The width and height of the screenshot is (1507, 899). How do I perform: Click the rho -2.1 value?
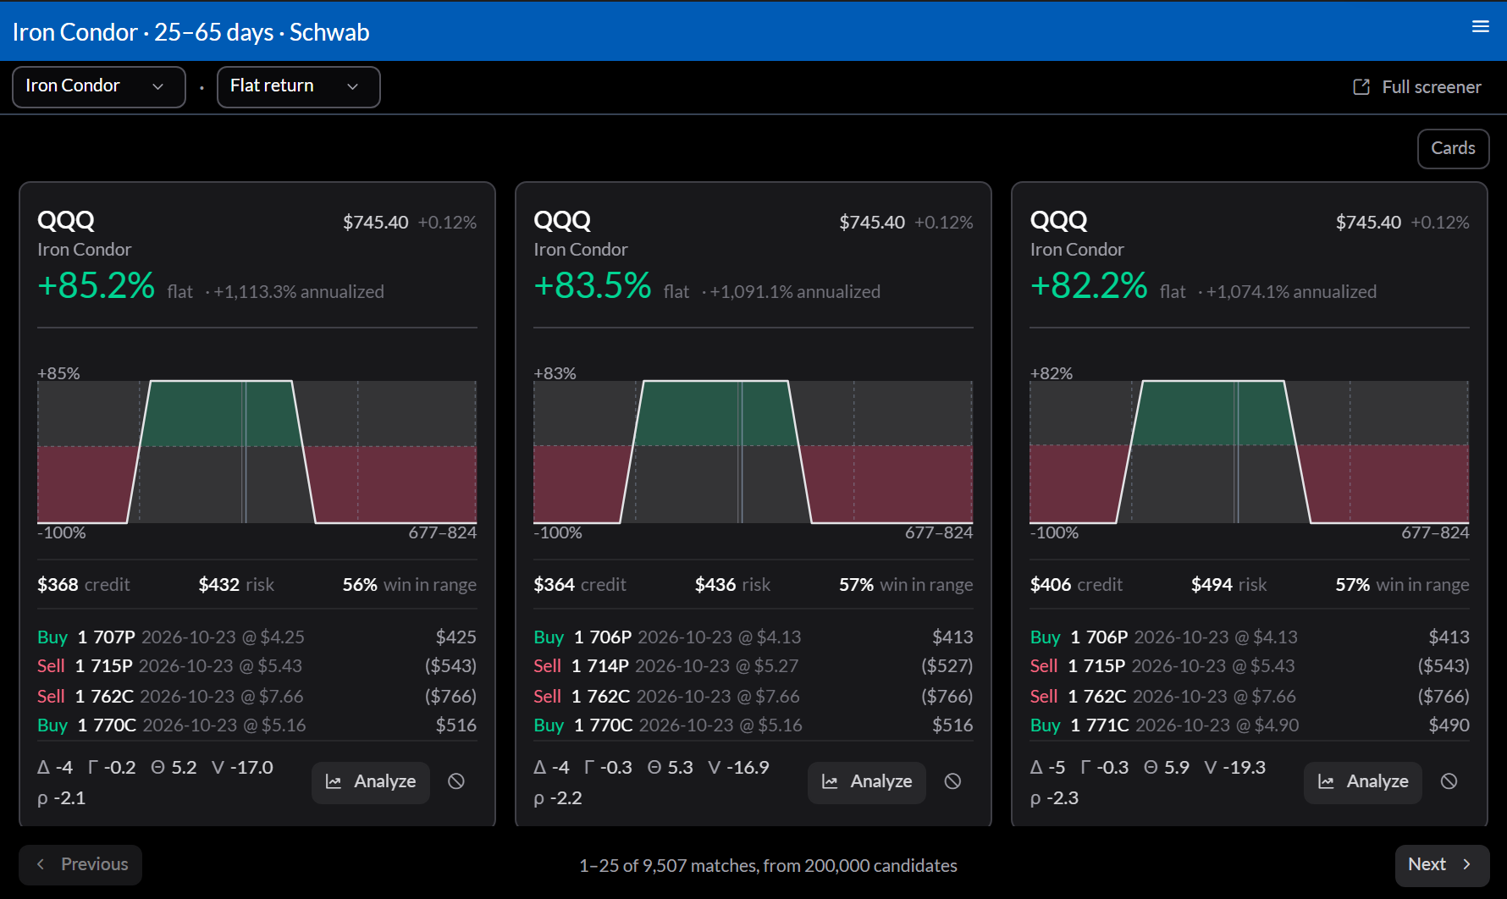pos(61,798)
